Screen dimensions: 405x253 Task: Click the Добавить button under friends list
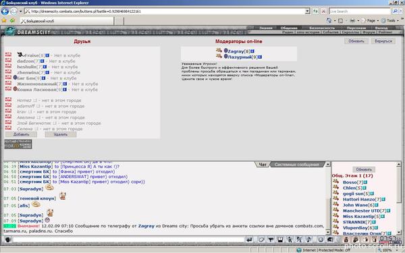pos(21,134)
